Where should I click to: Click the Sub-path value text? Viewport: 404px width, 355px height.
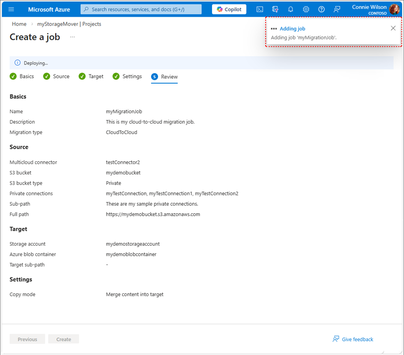click(x=152, y=204)
